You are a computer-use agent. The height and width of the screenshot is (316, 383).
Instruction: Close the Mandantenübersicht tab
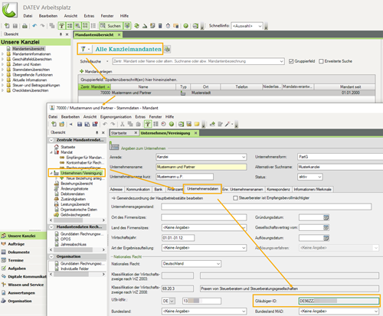click(x=119, y=34)
